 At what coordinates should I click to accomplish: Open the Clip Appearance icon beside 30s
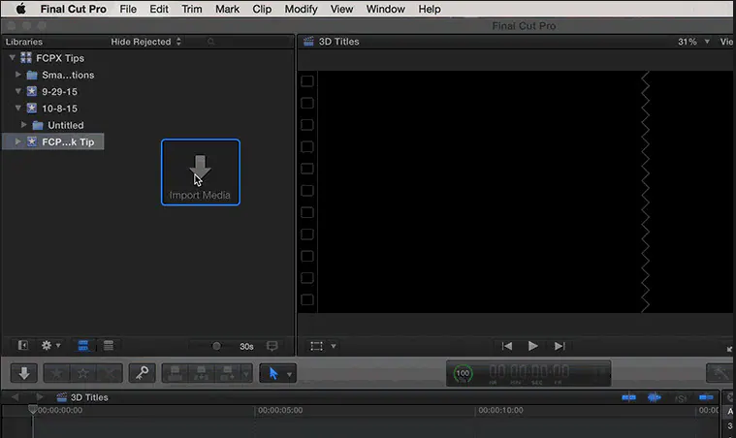tap(272, 346)
